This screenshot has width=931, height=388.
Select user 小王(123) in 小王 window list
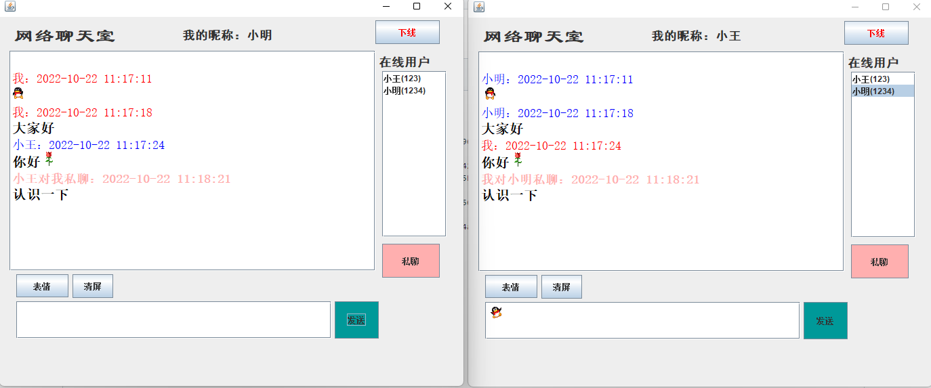882,79
